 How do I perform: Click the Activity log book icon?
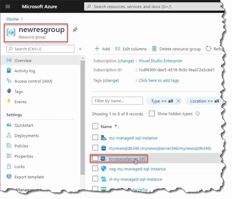[9, 70]
